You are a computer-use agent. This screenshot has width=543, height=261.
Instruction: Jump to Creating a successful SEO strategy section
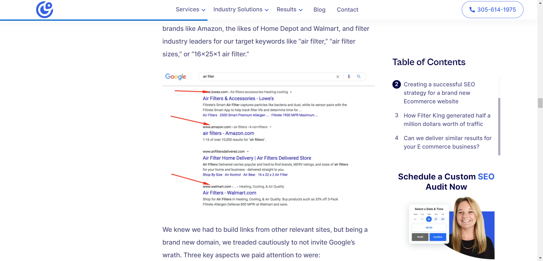(439, 93)
